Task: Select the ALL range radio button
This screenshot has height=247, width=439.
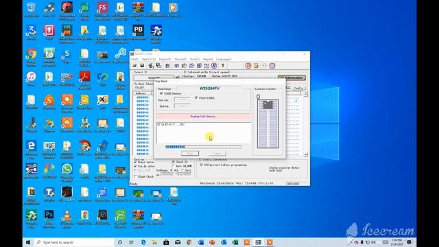Action: tap(172, 170)
